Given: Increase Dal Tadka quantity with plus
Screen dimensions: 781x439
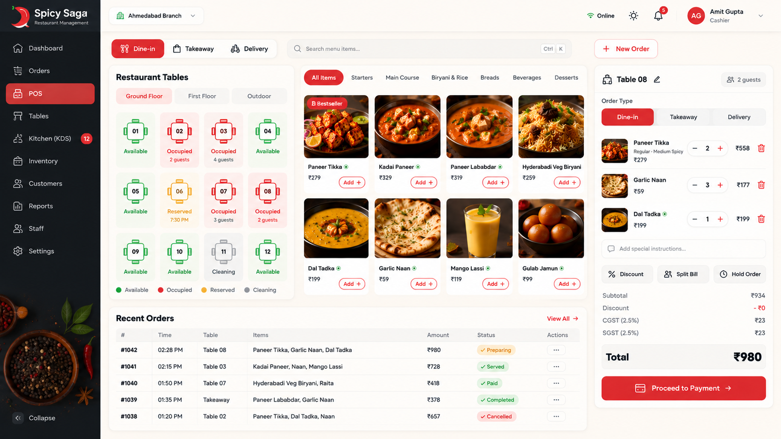Looking at the screenshot, I should click(x=720, y=219).
